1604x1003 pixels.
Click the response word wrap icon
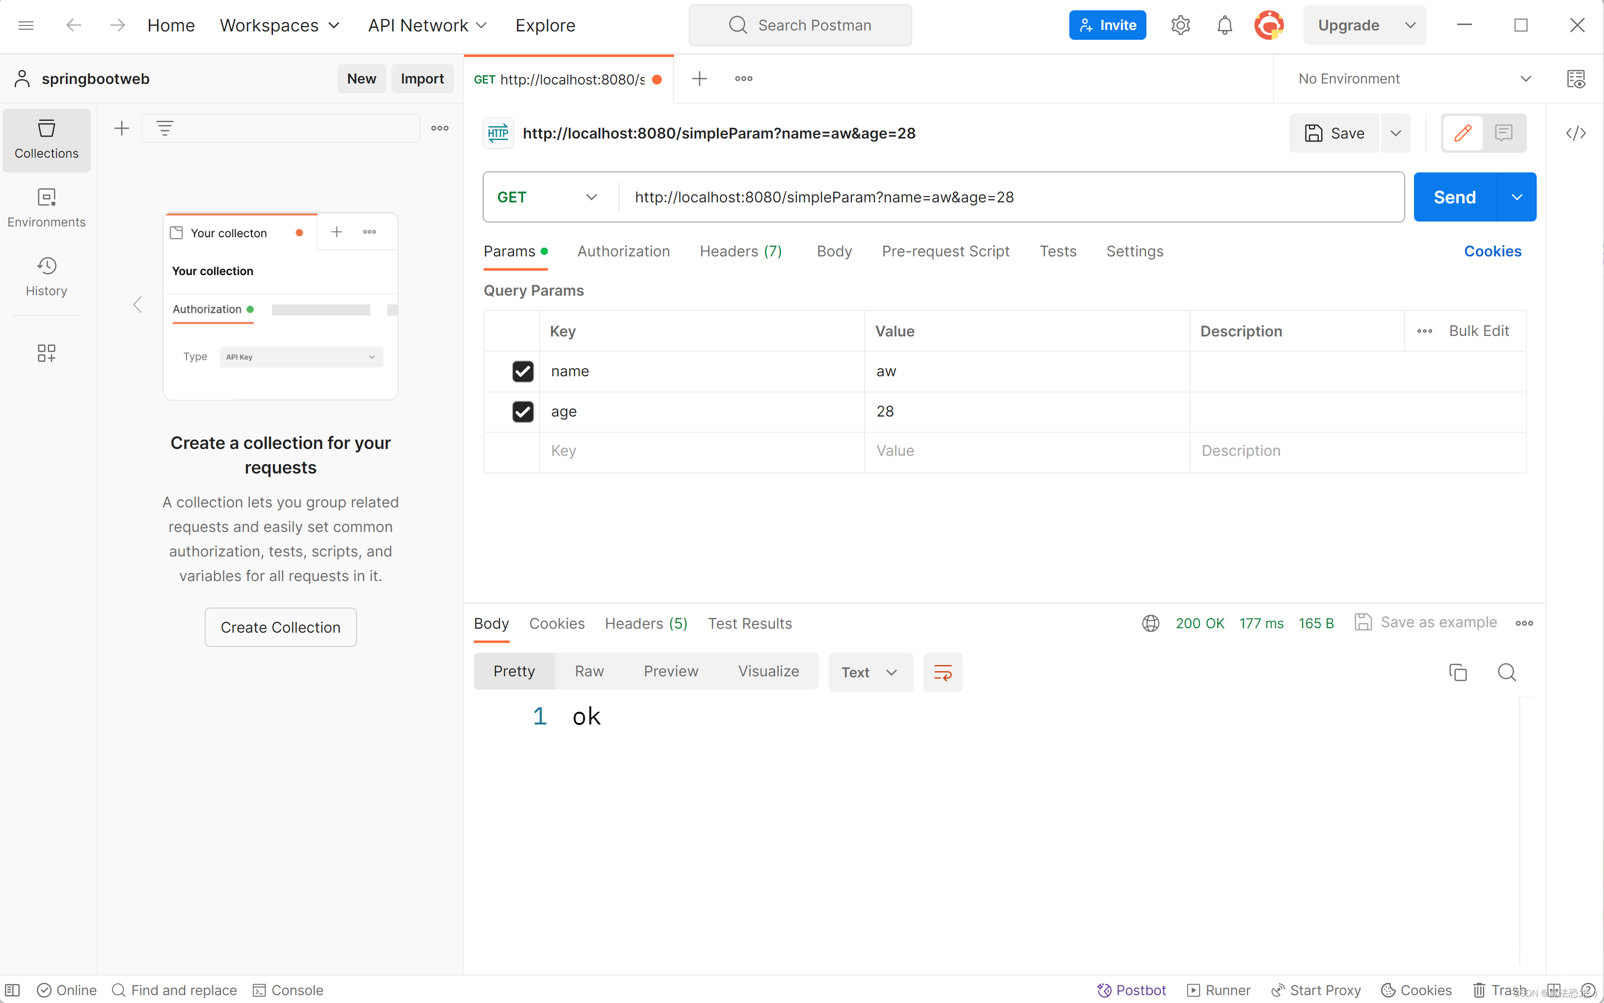pyautogui.click(x=942, y=672)
